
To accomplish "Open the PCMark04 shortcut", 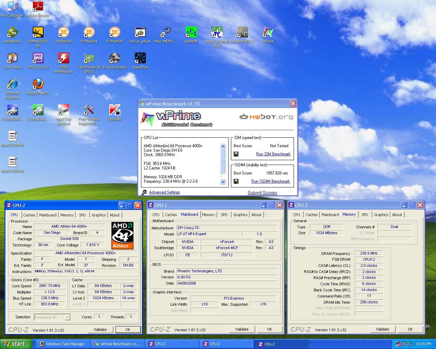I will (x=89, y=34).
